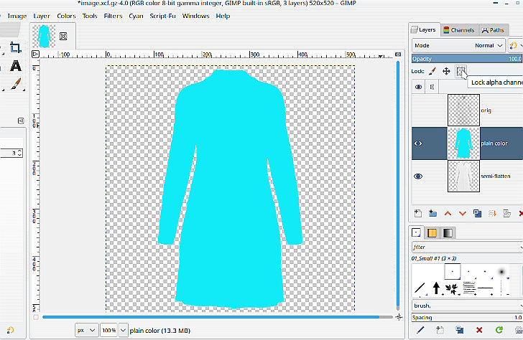This screenshot has height=340, width=523.
Task: Create a new layer icon
Action: click(417, 214)
